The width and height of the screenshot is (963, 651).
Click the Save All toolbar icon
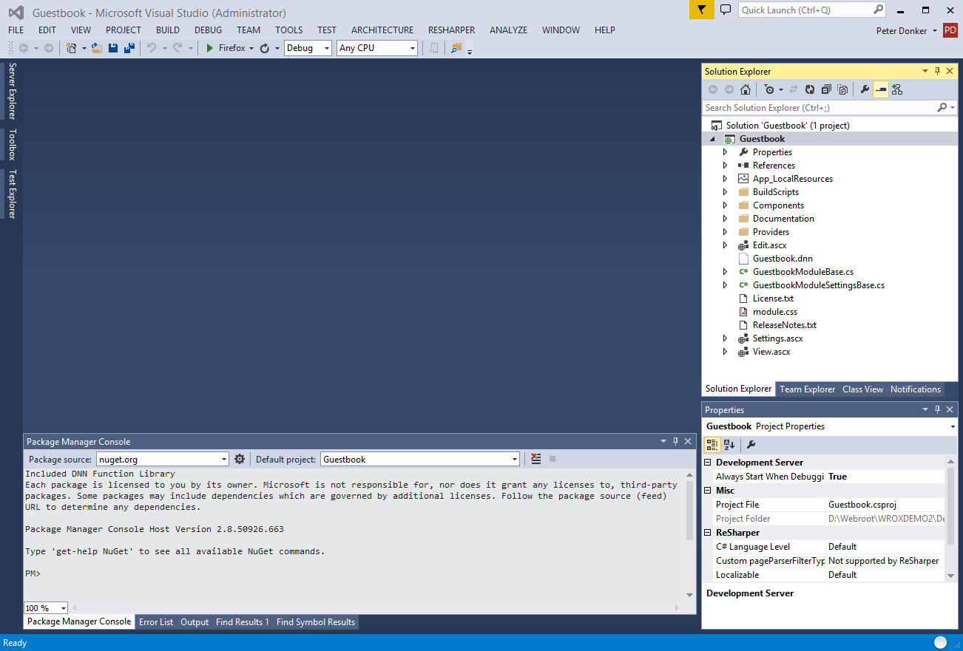click(129, 48)
